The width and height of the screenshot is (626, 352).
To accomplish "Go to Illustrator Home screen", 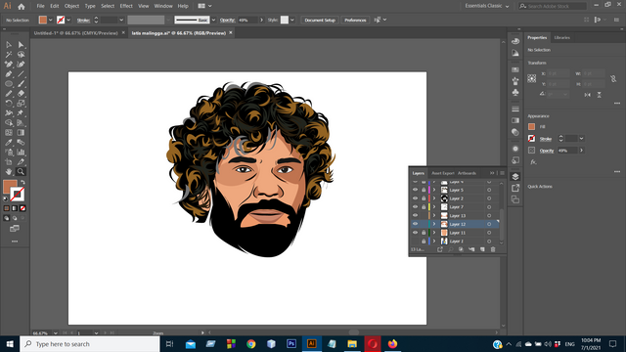I will (22, 7).
